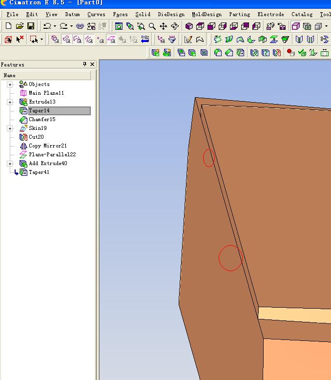This screenshot has height=380, width=331.
Task: Open the File menu
Action: (12, 14)
